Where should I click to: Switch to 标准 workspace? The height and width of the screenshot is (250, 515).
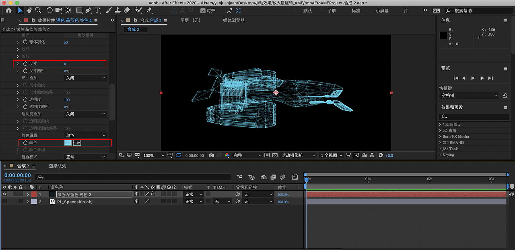click(356, 11)
